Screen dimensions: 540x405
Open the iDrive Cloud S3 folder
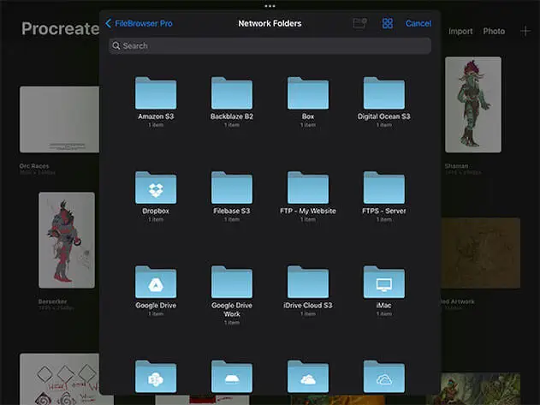308,282
